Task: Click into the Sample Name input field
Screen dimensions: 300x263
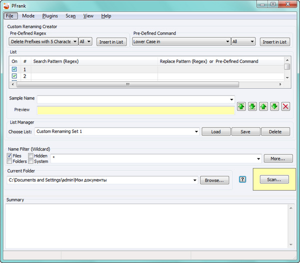Action: [132, 98]
